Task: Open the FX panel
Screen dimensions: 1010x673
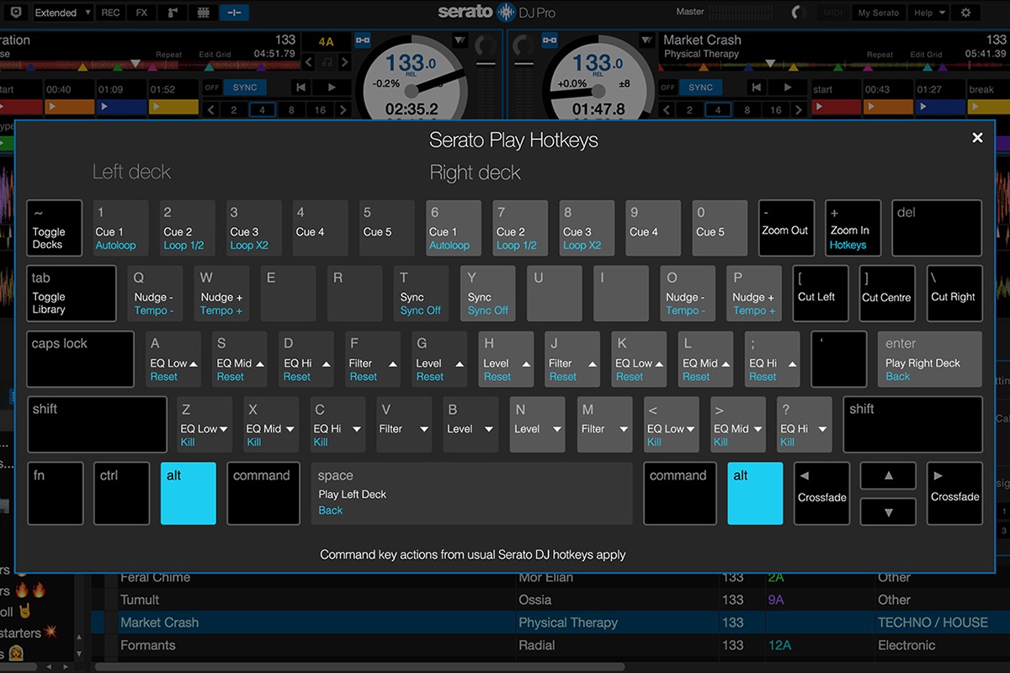Action: point(141,12)
